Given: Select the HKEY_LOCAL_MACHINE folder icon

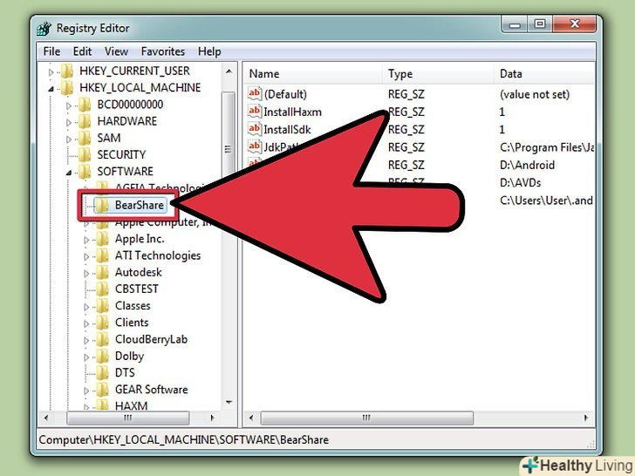Looking at the screenshot, I should point(67,87).
